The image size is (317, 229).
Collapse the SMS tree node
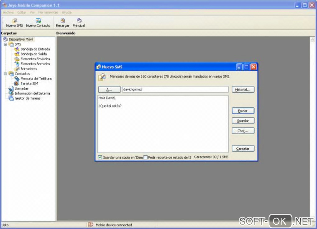(x=6, y=44)
